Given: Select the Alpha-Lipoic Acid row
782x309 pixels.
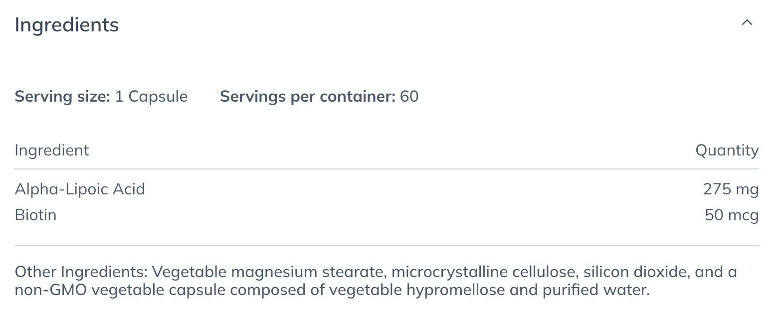Looking at the screenshot, I should tap(387, 189).
